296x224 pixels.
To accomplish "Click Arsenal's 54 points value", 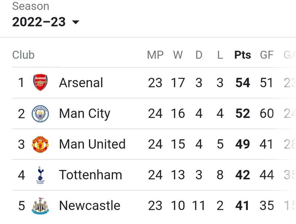I will pyautogui.click(x=243, y=83).
